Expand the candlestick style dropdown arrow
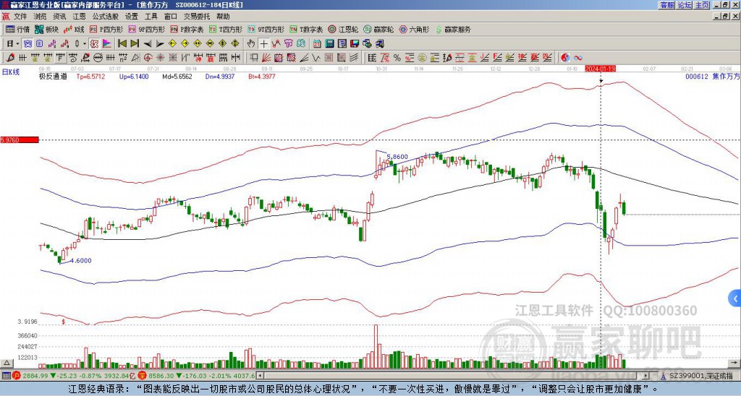This screenshot has width=741, height=396. coord(85,43)
